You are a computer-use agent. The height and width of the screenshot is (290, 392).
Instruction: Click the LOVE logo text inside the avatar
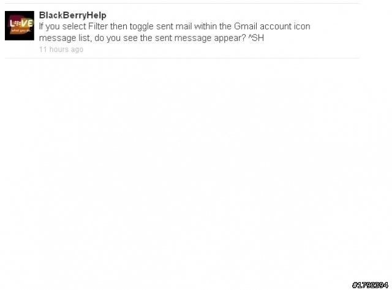point(21,23)
